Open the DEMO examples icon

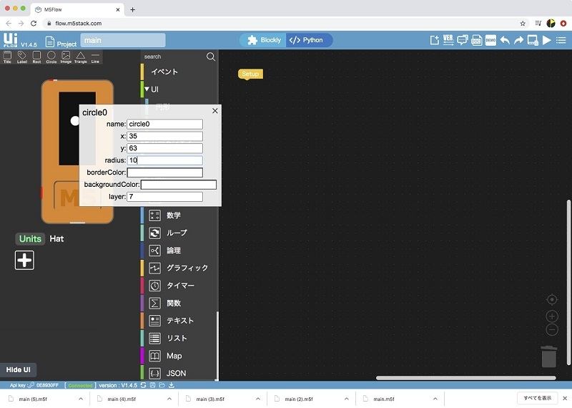(490, 40)
